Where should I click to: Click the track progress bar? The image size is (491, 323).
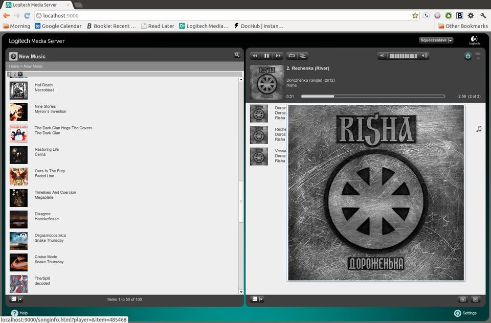click(373, 96)
